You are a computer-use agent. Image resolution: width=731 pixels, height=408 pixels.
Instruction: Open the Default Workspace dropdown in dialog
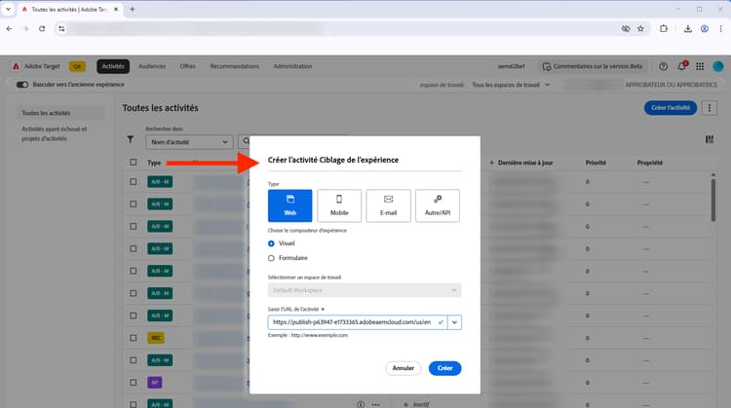(x=365, y=290)
